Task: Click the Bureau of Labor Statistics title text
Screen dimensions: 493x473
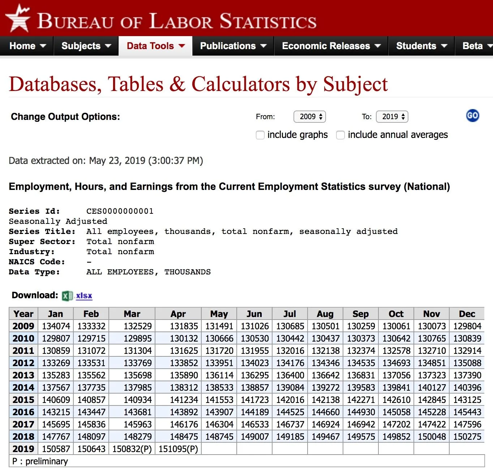Action: click(177, 21)
